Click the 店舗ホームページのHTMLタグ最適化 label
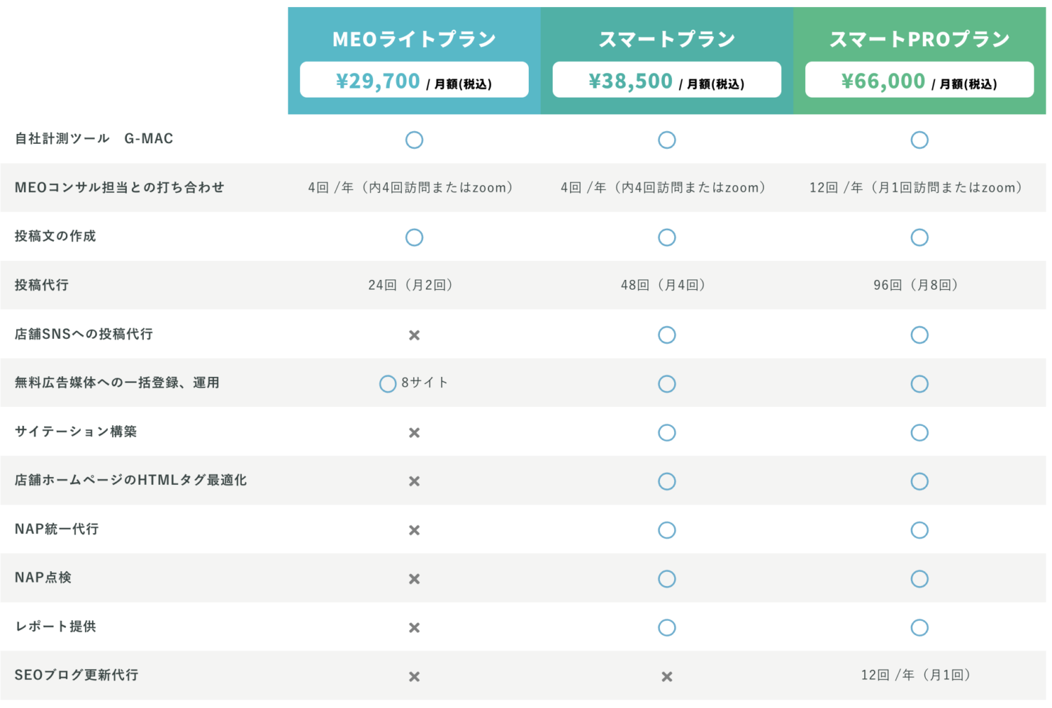 click(130, 480)
